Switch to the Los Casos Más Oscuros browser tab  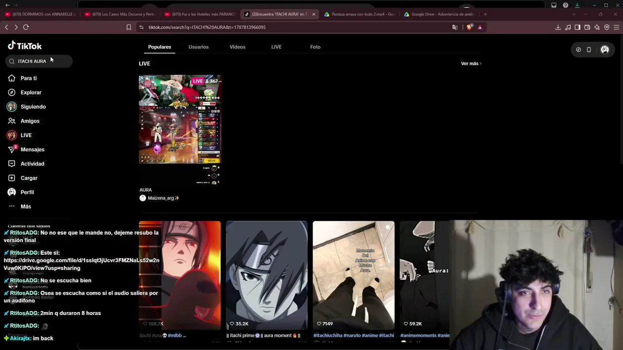click(x=121, y=14)
